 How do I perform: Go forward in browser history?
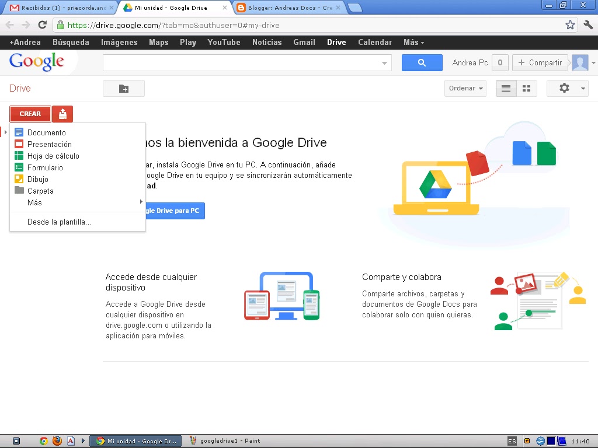pyautogui.click(x=26, y=25)
